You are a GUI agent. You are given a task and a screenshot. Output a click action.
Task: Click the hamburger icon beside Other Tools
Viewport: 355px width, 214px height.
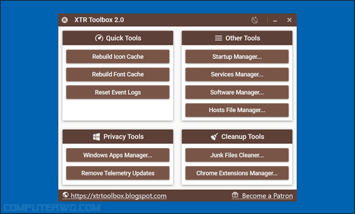(x=219, y=38)
